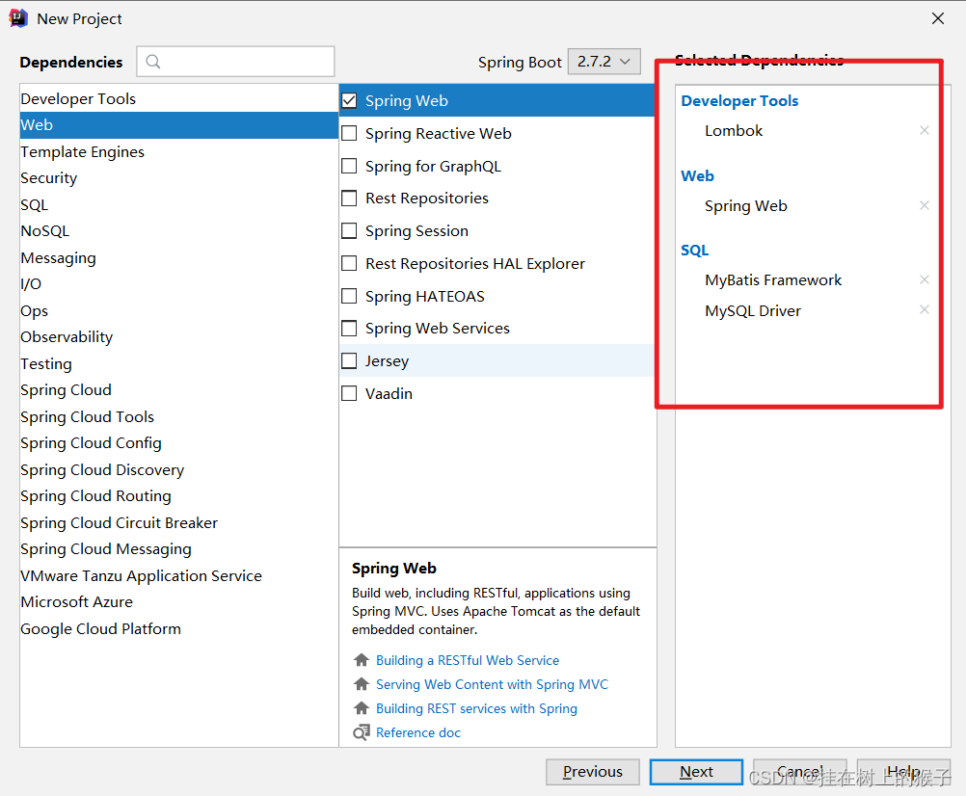Open the Spring Cloud category
Viewport: 966px width, 796px height.
point(178,389)
